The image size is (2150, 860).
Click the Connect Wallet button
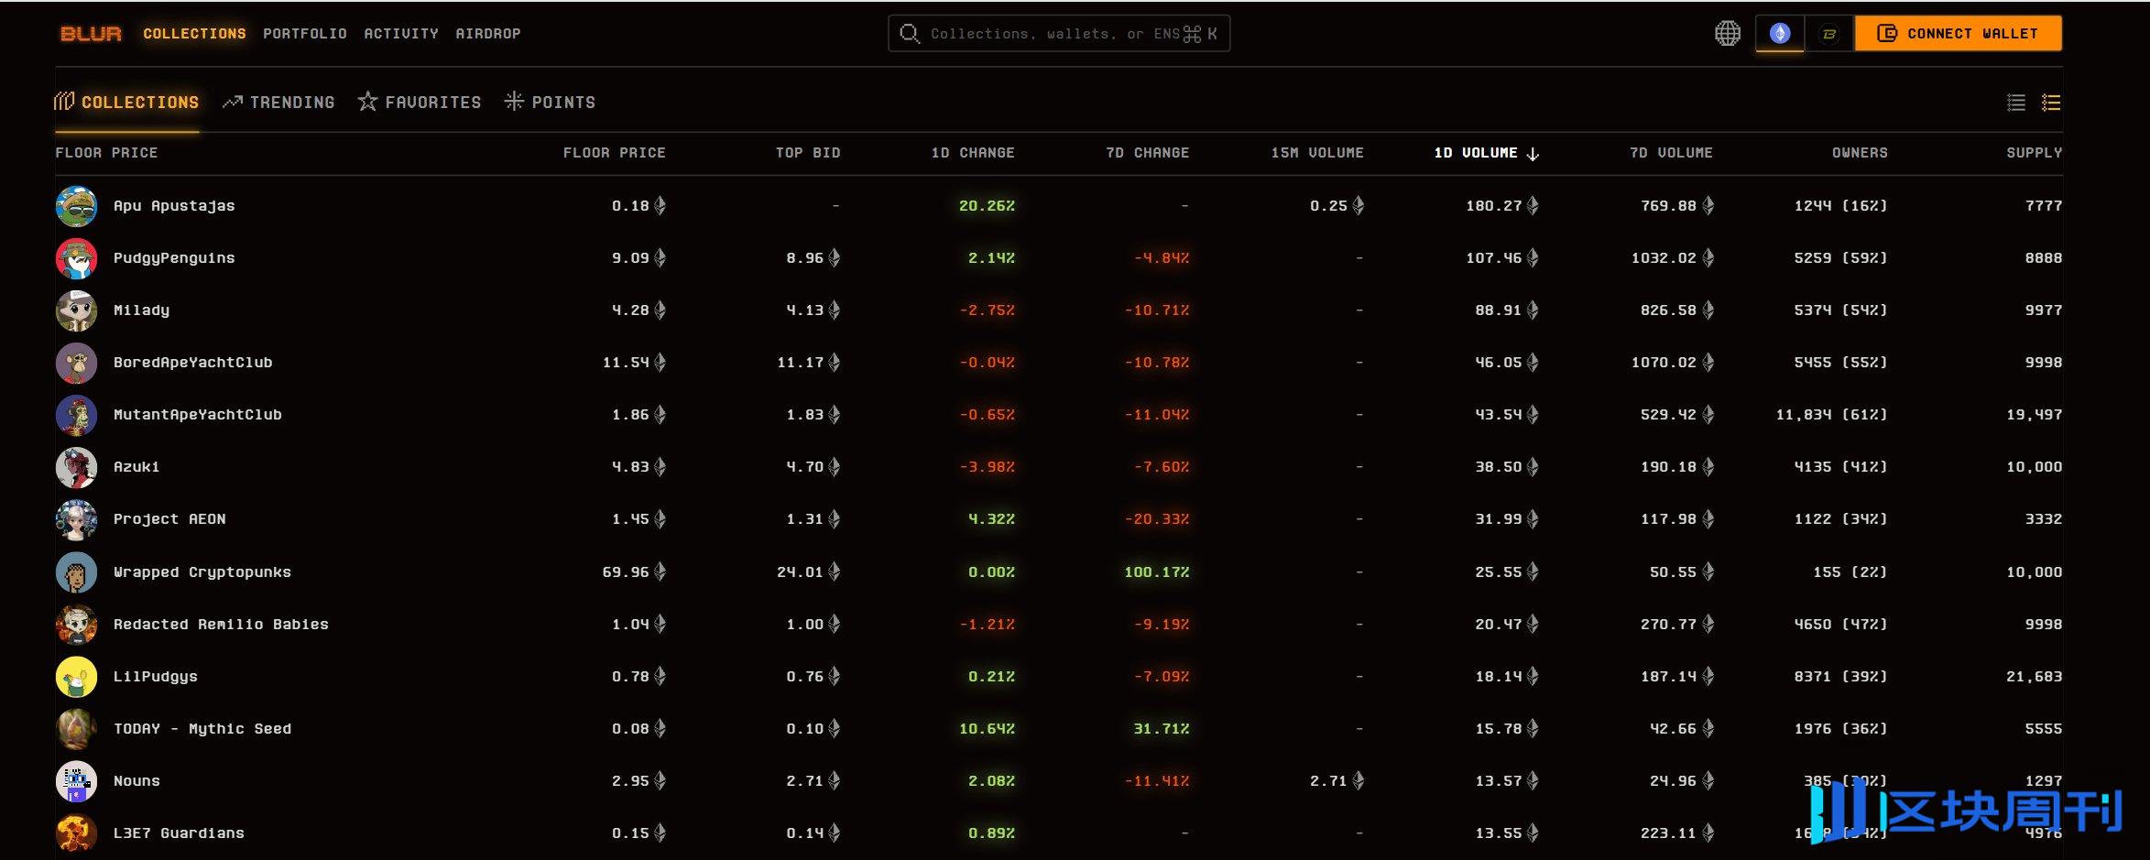point(1959,34)
